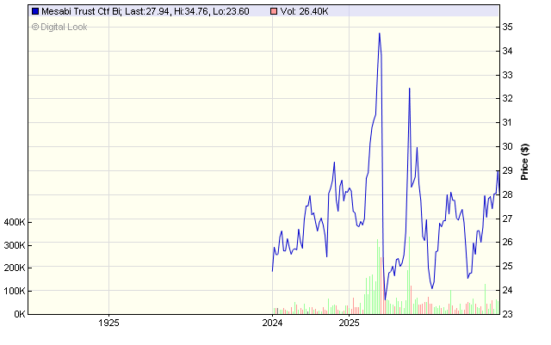
Task: Click the 300K volume axis label
Action: click(15, 245)
